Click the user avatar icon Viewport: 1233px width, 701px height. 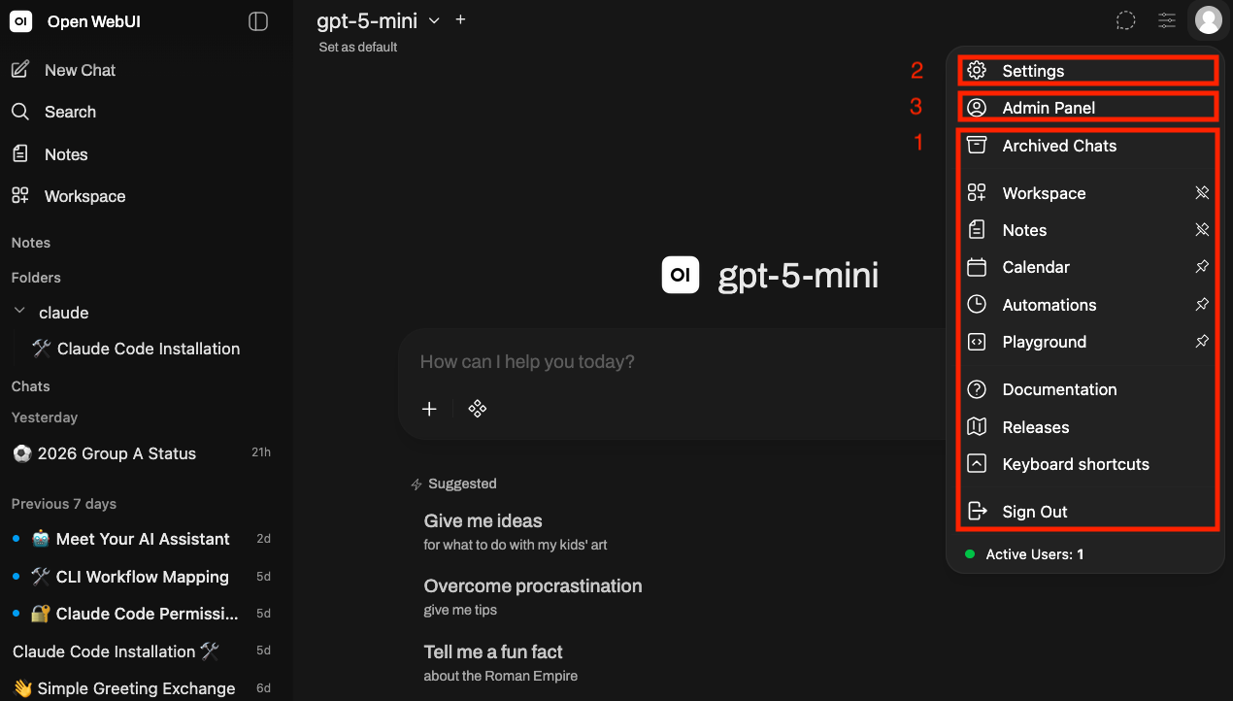point(1208,20)
